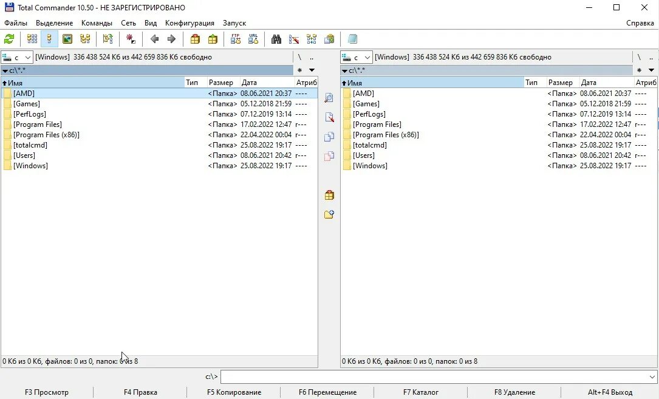
Task: Open the new URL connection icon
Action: (x=253, y=39)
